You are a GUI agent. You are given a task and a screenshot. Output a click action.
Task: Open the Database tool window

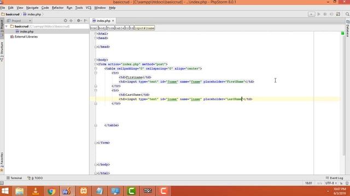click(348, 28)
